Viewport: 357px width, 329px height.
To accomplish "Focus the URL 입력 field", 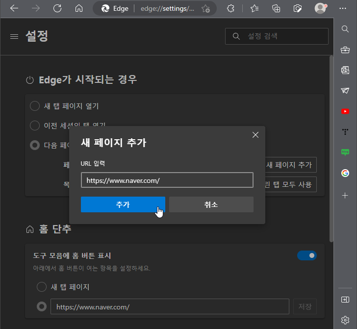I will click(x=167, y=180).
